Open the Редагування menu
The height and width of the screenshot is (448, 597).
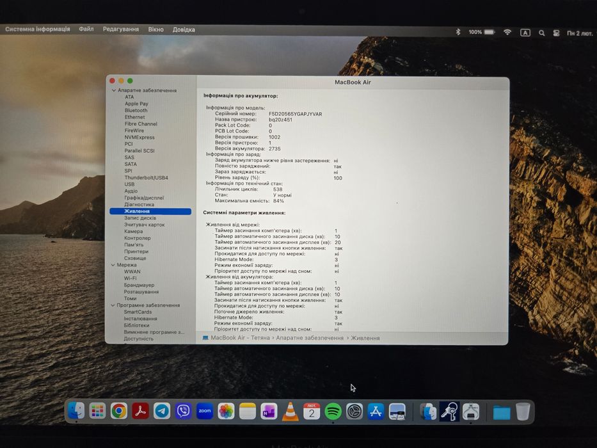[121, 29]
